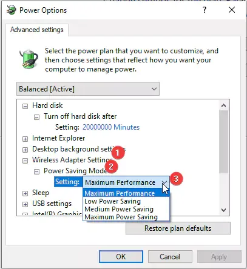Select Internet Explorer tree label
The image size is (247, 269).
(58, 138)
